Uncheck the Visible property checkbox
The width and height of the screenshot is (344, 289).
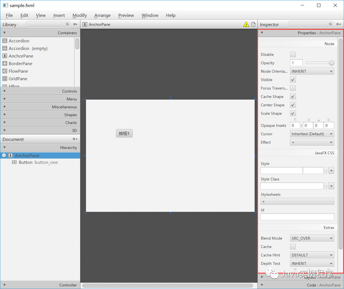(293, 79)
